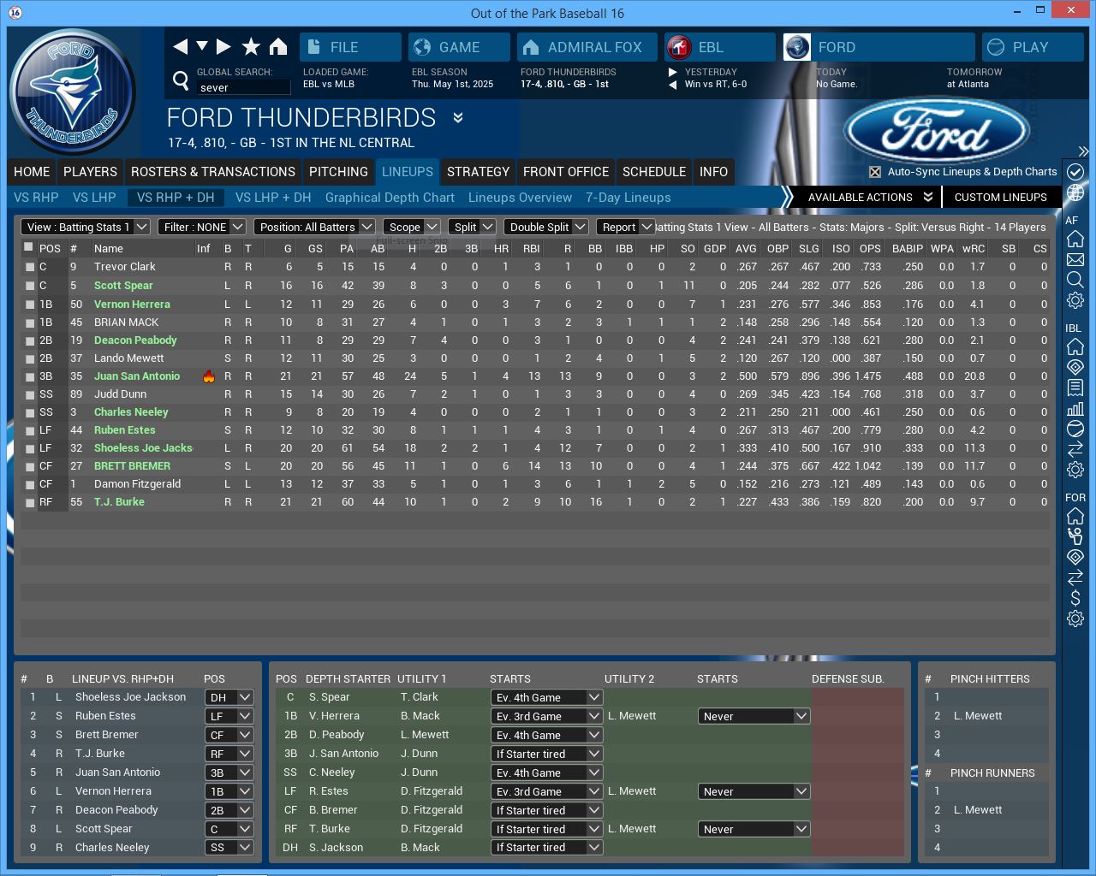Switch to the ROSTERS & TRANSACTIONS tab
This screenshot has width=1096, height=876.
tap(213, 172)
